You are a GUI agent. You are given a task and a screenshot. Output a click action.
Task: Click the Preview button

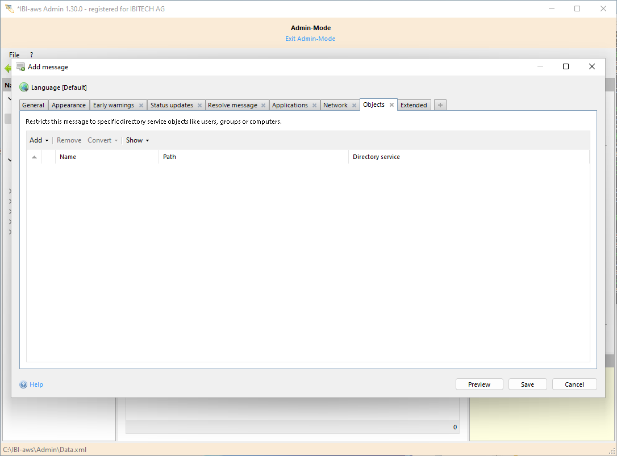click(479, 384)
